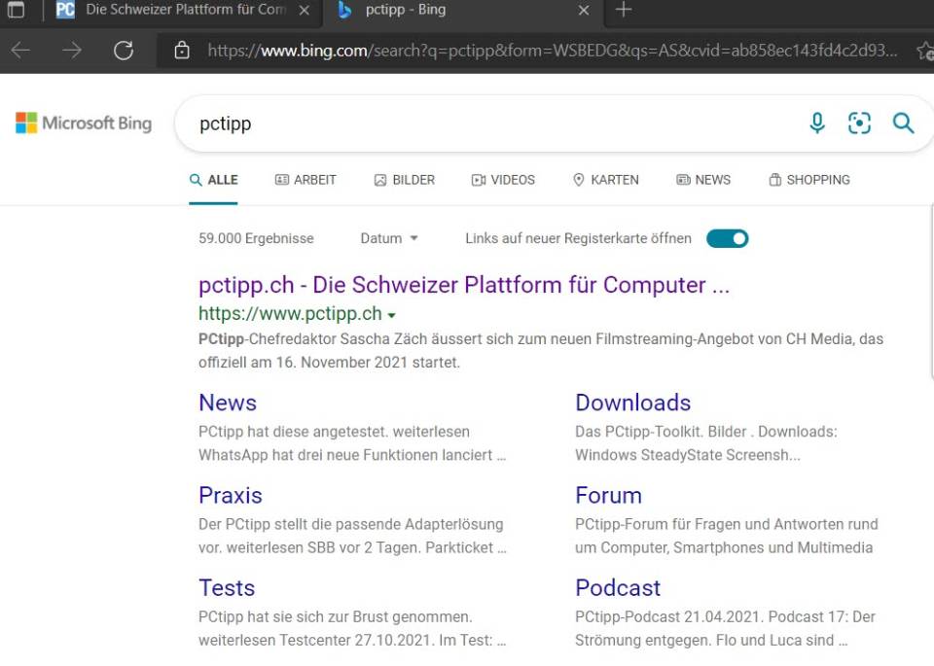
Task: Open the pctipp.ch main result title link
Action: 464,285
